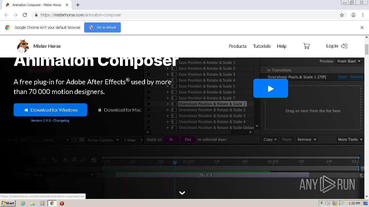This screenshot has width=369, height=207.
Task: Click the padlock site info icon
Action: (x=36, y=15)
